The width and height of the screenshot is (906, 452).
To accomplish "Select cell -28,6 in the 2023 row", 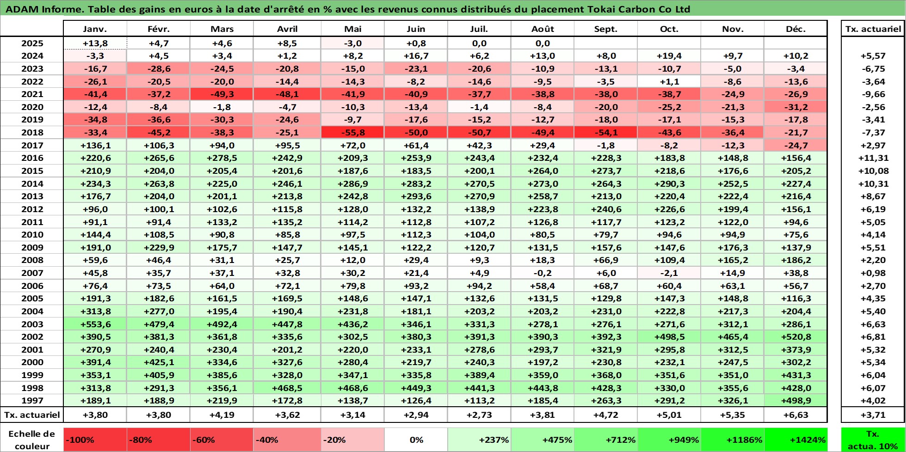I will pyautogui.click(x=158, y=68).
